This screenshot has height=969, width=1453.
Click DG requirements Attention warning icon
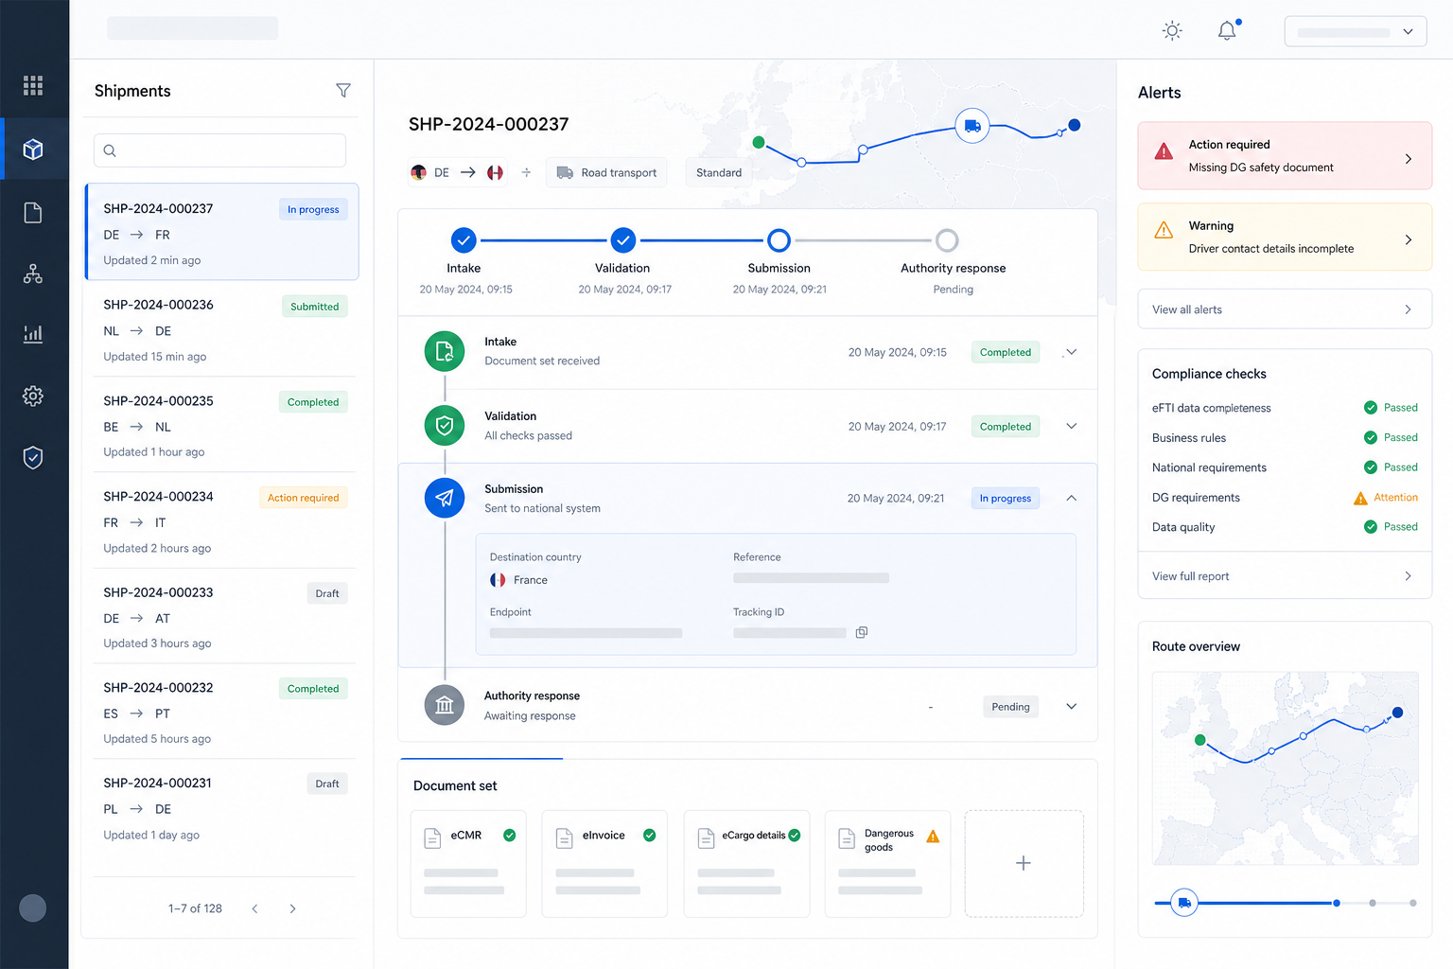click(1360, 499)
